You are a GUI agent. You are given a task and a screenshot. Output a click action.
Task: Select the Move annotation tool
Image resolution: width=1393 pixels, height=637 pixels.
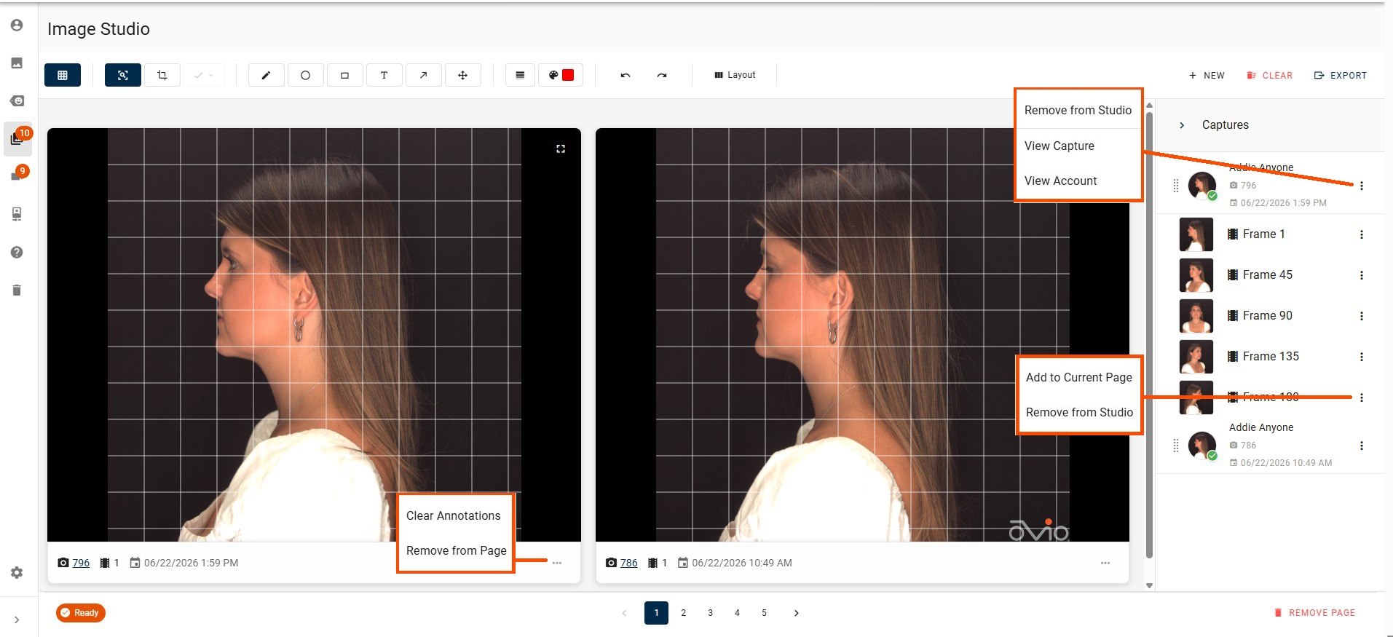pos(463,75)
